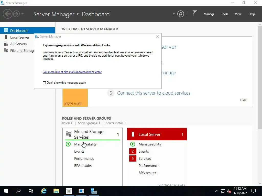Open the navigation history dropdown arrow

pyautogui.click(x=23, y=14)
